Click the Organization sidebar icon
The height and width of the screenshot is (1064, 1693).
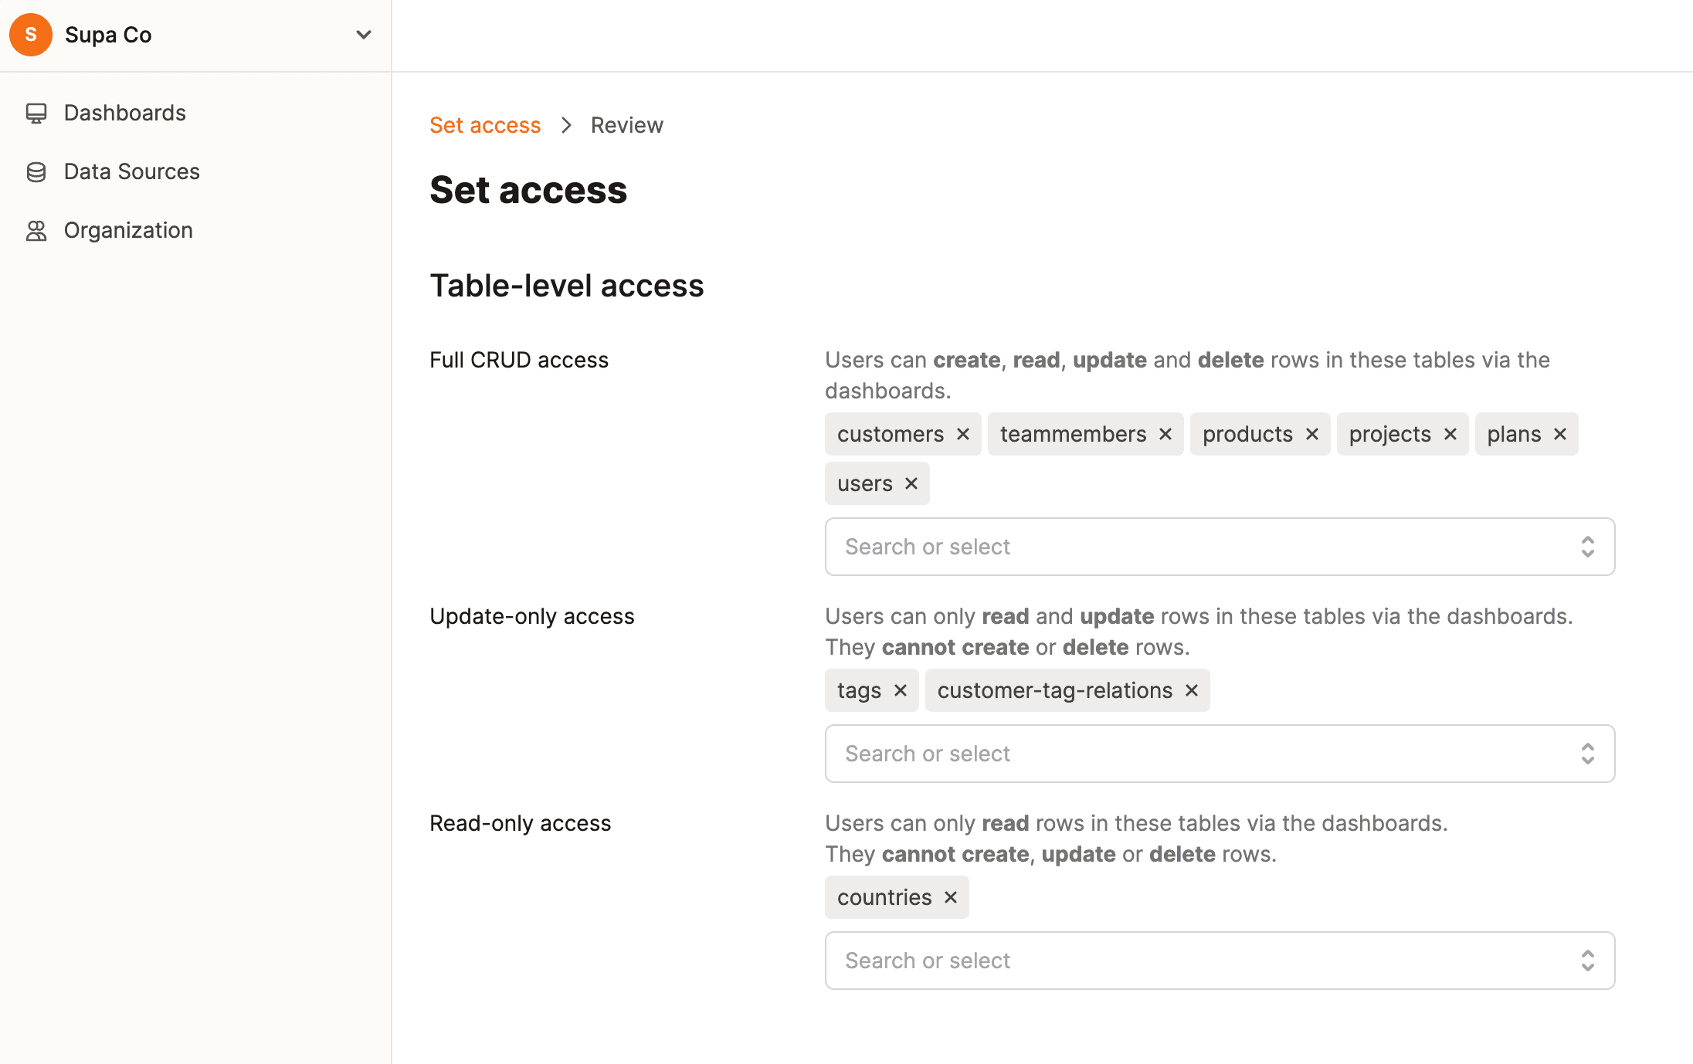(36, 230)
